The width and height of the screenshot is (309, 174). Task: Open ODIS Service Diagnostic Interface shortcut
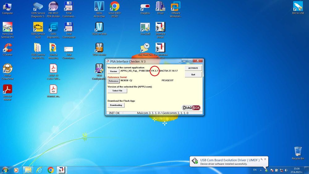point(38,10)
